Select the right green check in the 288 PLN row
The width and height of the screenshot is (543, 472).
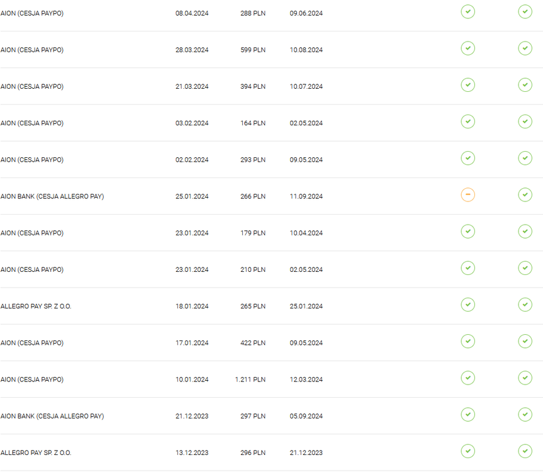(525, 12)
